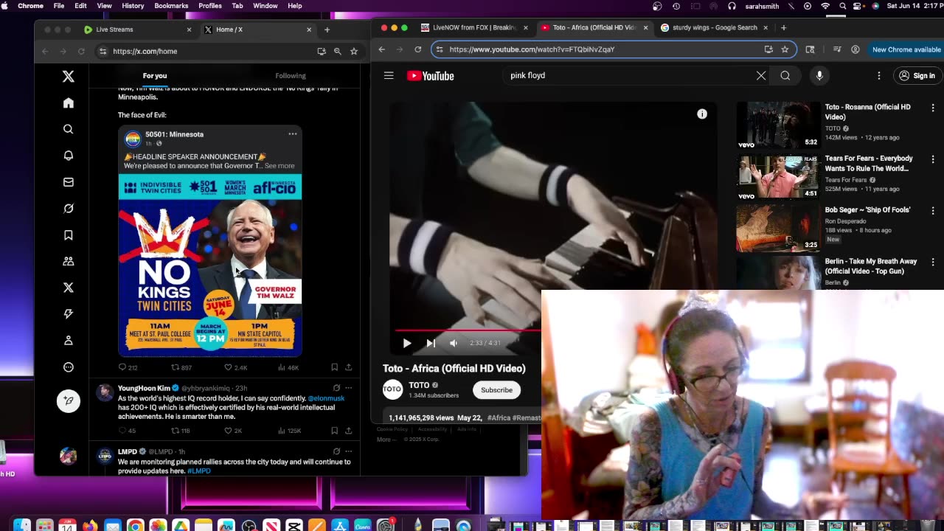Search with voice microphone on YouTube
This screenshot has height=531, width=944.
(x=819, y=75)
